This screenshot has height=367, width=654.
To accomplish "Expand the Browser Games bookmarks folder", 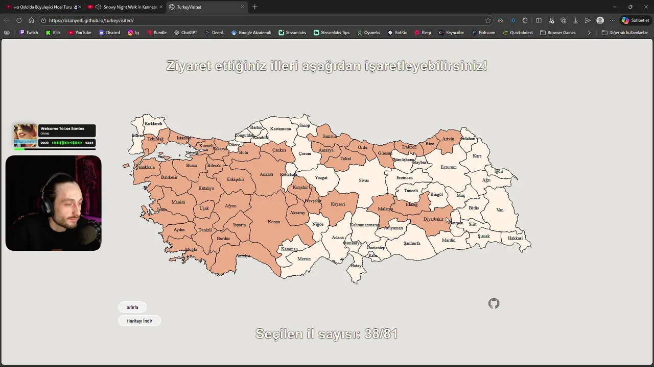I will (558, 33).
